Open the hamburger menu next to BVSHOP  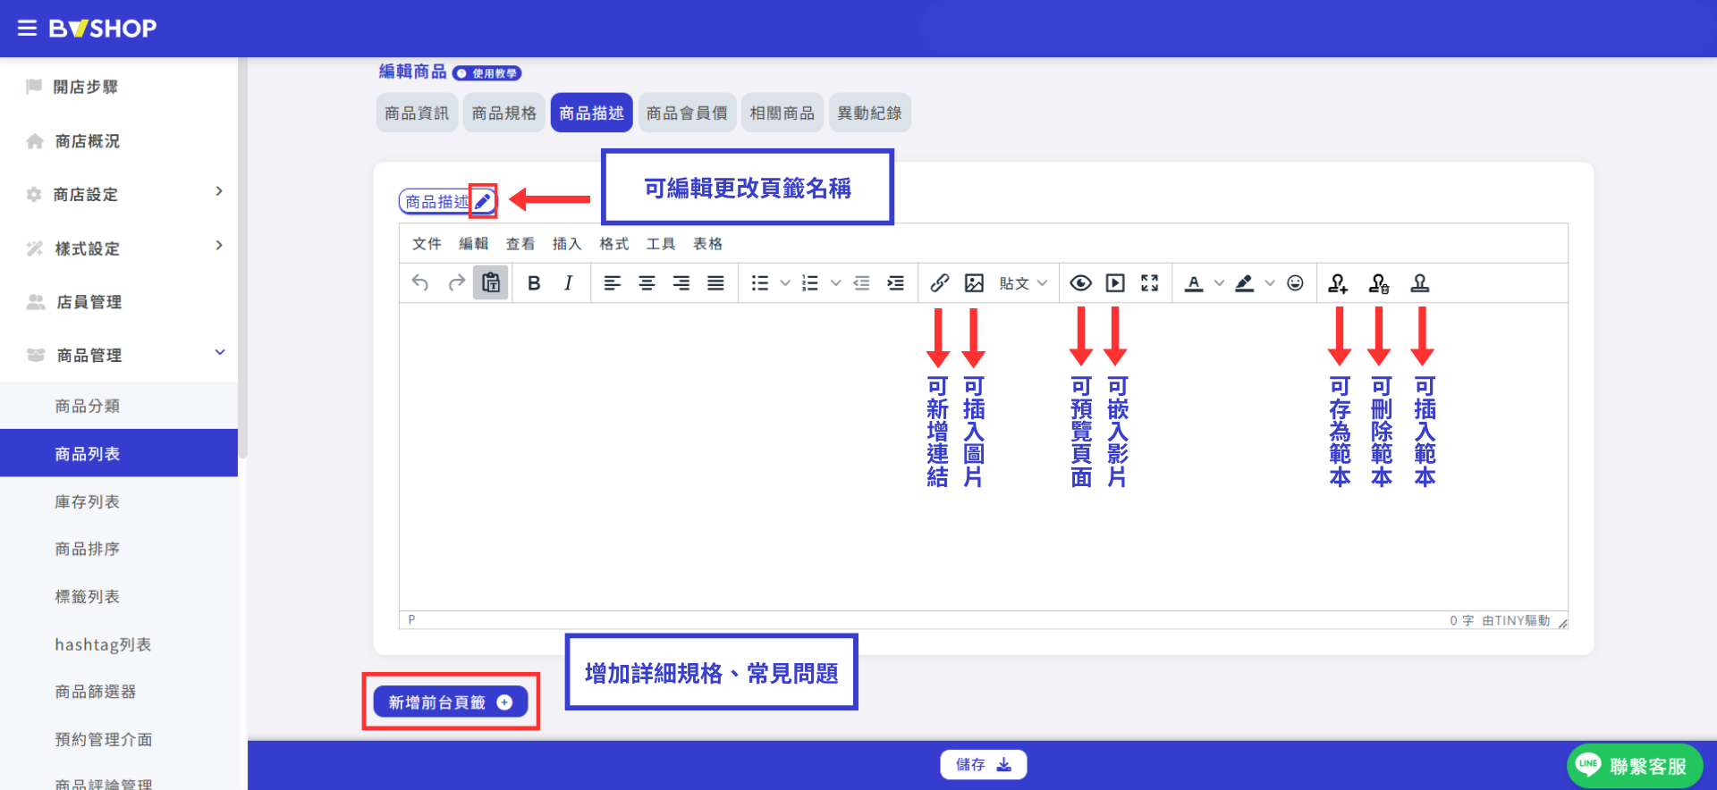coord(27,29)
